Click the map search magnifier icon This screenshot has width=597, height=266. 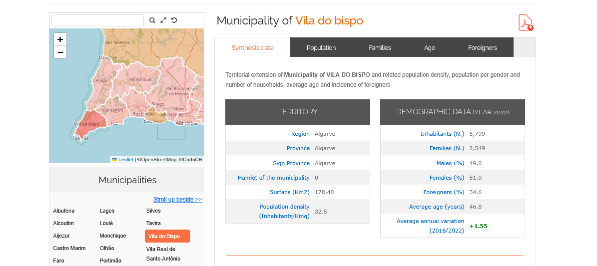[x=152, y=20]
